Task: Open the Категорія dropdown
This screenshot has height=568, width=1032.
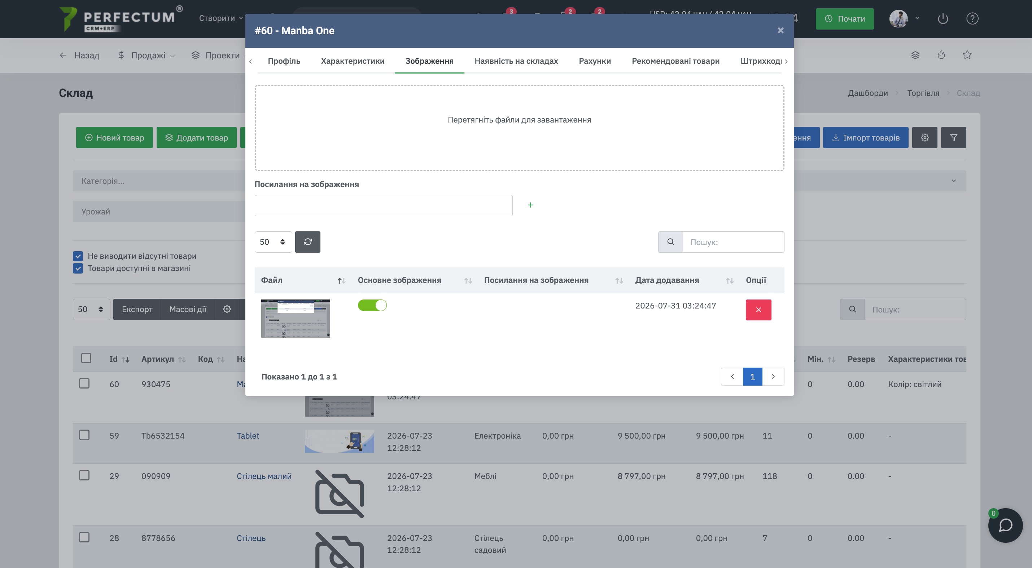Action: [159, 181]
